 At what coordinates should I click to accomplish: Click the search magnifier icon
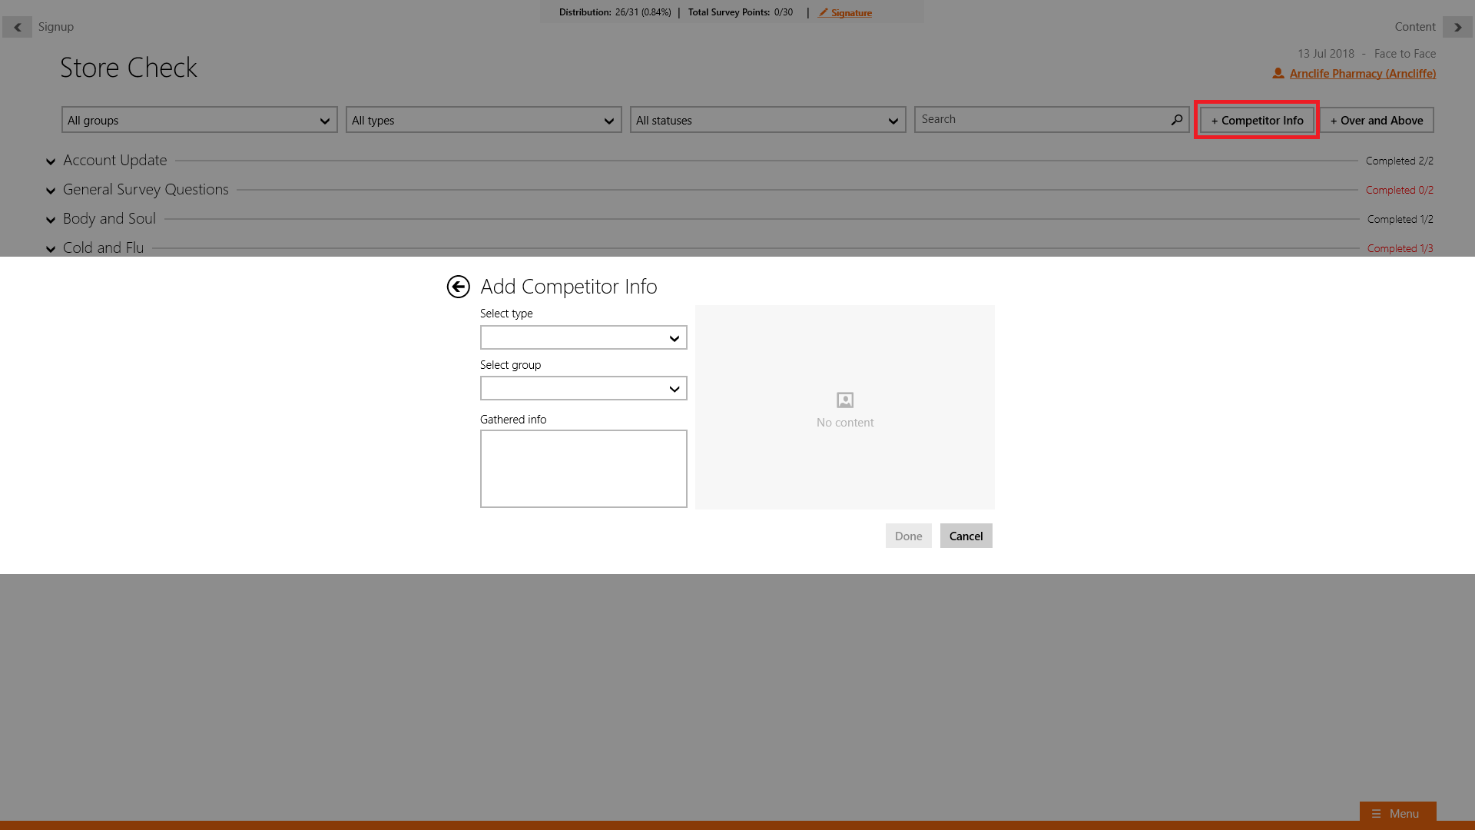click(x=1176, y=120)
